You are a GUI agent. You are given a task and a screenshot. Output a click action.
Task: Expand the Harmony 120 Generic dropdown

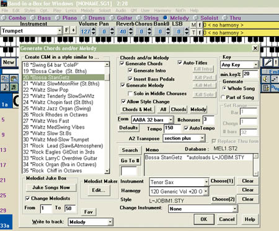tap(206, 191)
